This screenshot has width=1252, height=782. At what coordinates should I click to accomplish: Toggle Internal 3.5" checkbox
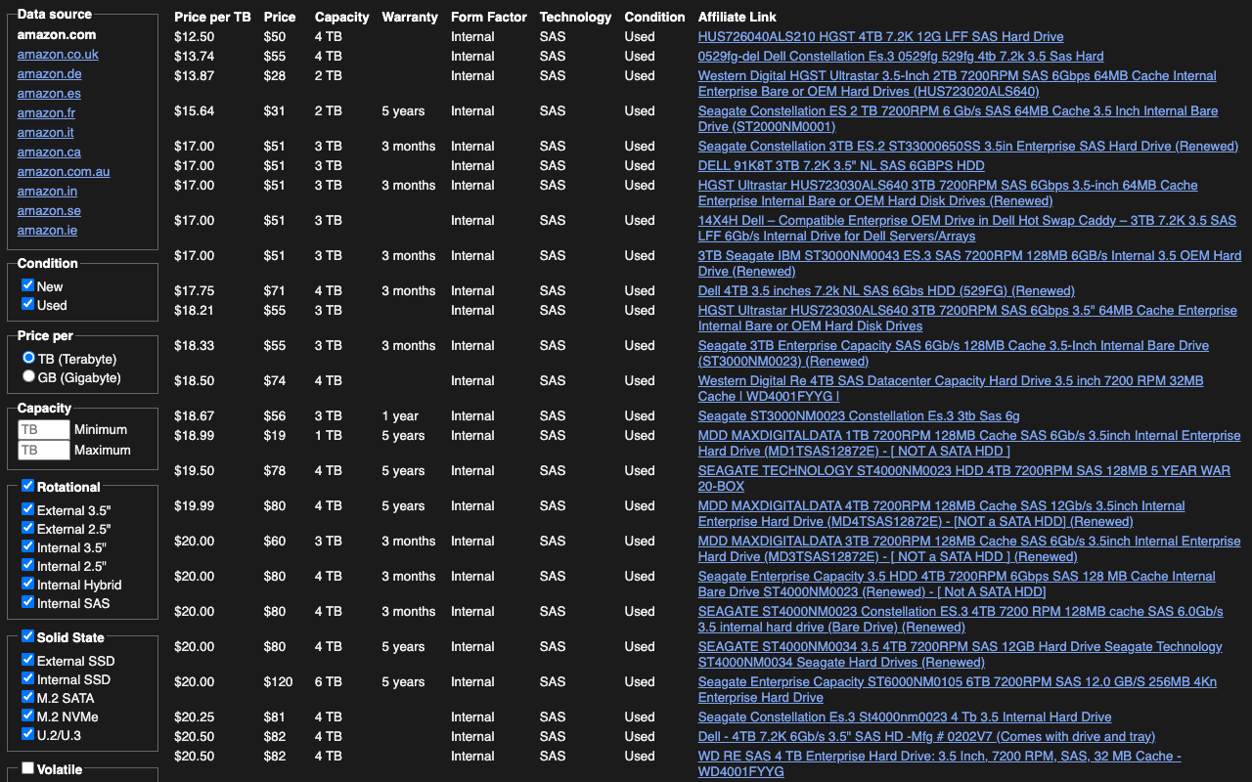[28, 546]
